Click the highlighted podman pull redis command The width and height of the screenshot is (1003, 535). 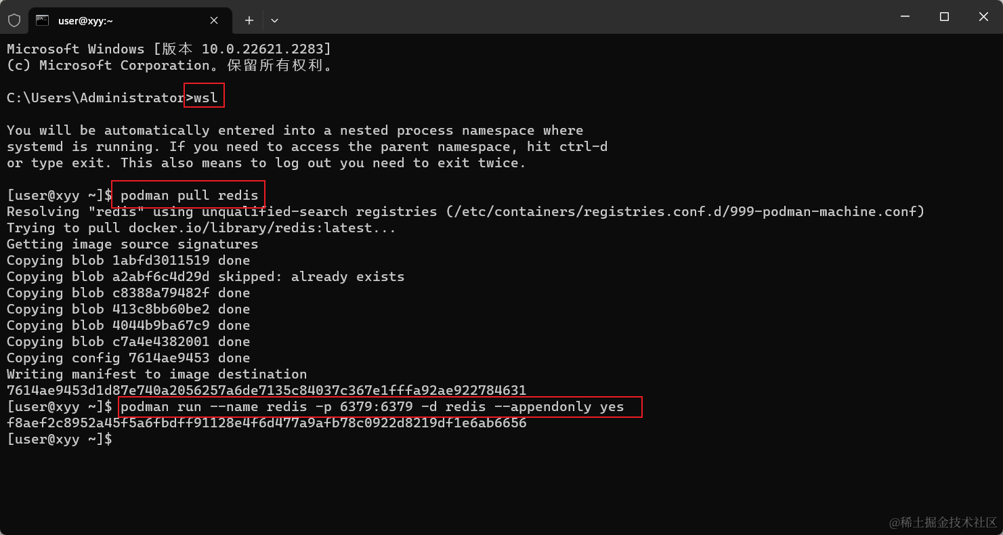coord(188,194)
